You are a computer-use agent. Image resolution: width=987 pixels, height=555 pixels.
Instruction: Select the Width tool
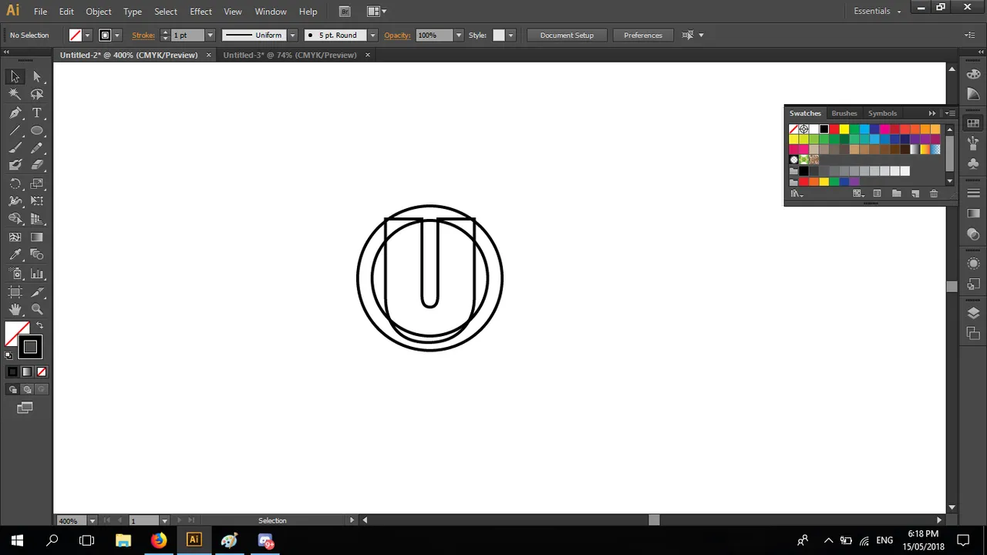pyautogui.click(x=15, y=201)
